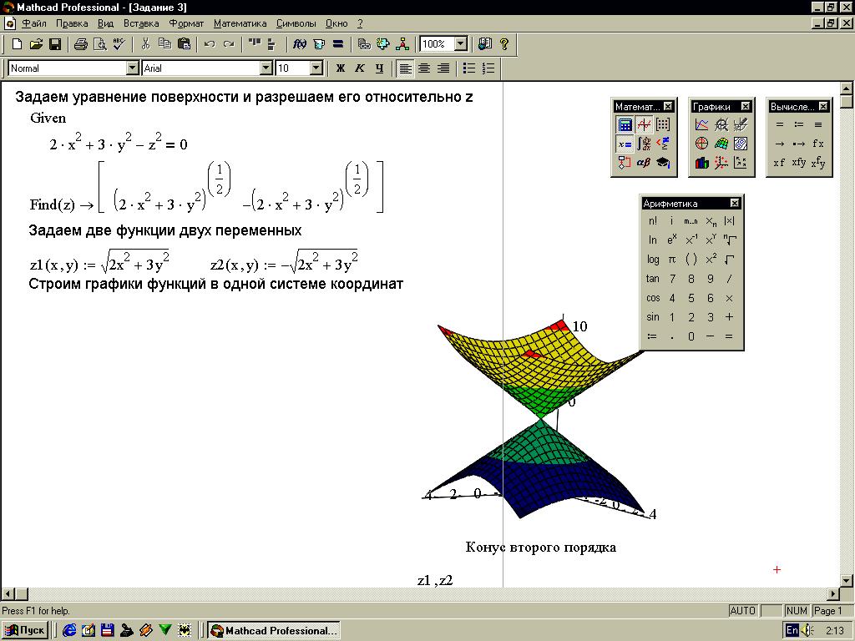This screenshot has width=855, height=641.
Task: Click the scissors Cut icon
Action: point(145,44)
